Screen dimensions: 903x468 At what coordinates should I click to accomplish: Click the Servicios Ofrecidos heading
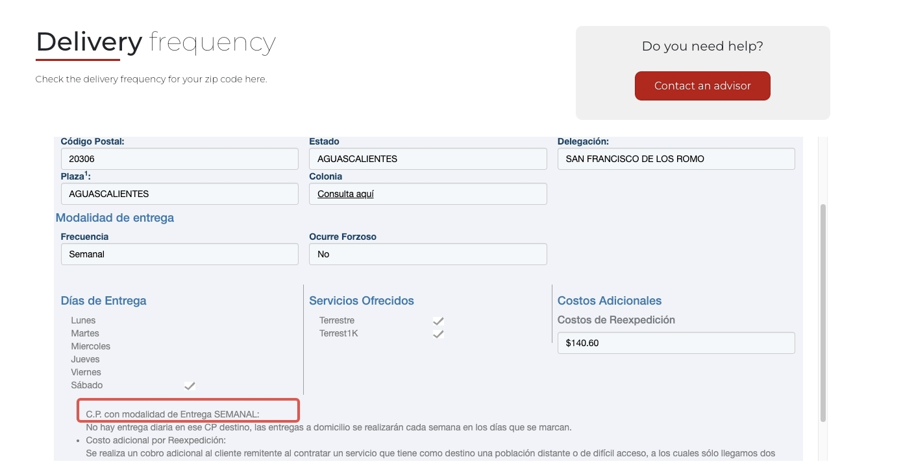[362, 301]
